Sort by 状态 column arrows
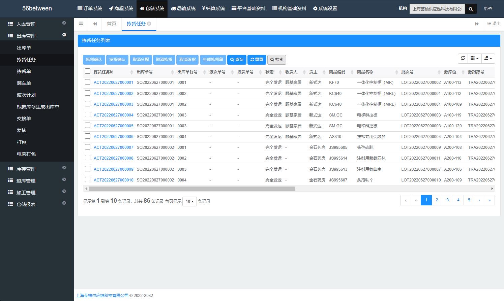The height and width of the screenshot is (301, 504). [x=280, y=72]
